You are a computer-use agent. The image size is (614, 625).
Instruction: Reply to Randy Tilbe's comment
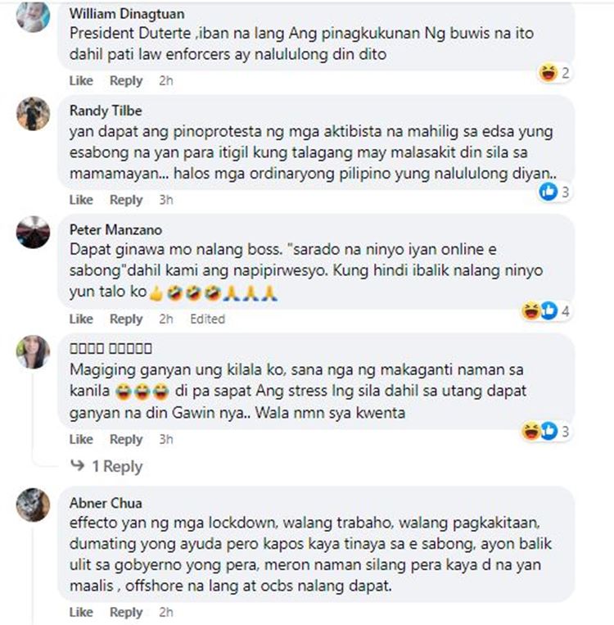point(126,199)
